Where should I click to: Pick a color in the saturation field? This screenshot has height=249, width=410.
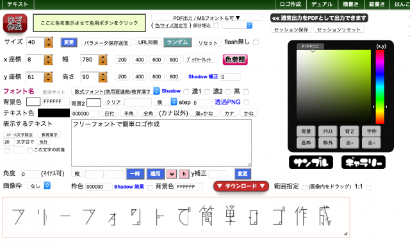[x=333, y=87]
